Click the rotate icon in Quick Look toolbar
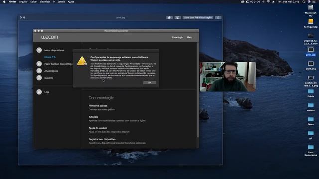The width and height of the screenshot is (319, 179). [169, 18]
